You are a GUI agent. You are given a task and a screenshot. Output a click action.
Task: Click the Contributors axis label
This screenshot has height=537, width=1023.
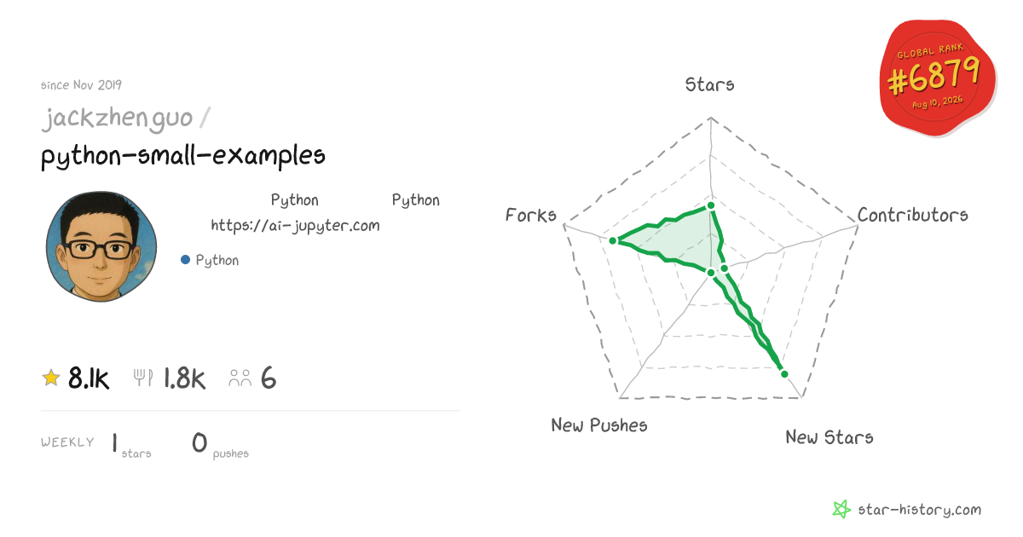(913, 215)
